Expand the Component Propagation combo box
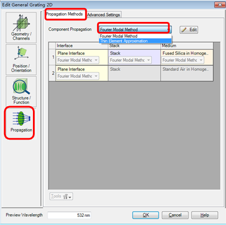 pos(135,29)
